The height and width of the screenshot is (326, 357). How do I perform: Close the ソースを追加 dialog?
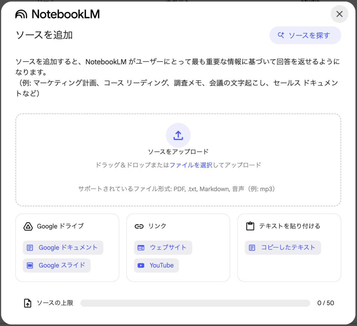tap(339, 14)
